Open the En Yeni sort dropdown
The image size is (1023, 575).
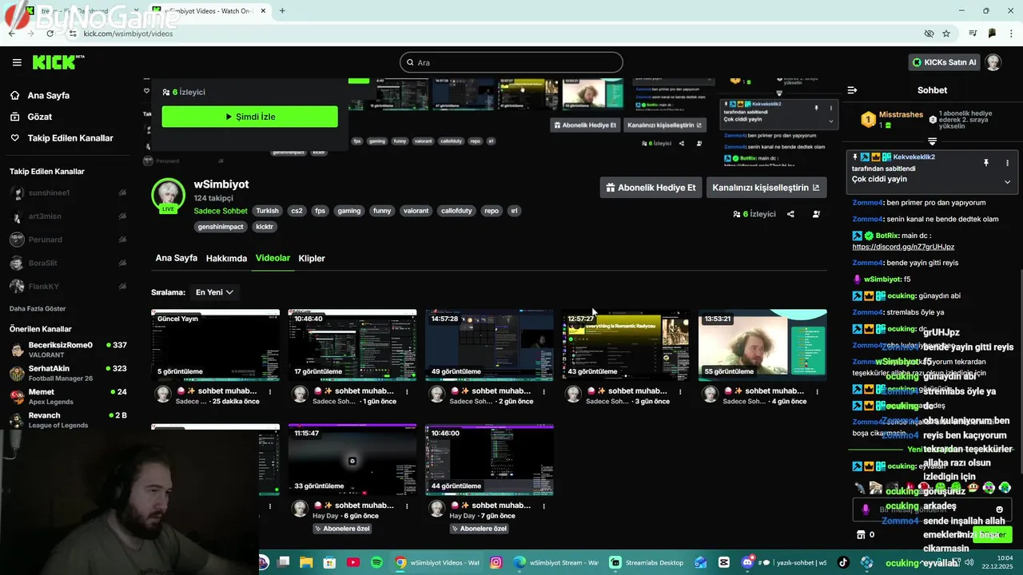coord(214,292)
